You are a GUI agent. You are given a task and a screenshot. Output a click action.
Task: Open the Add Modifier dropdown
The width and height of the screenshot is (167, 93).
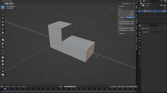(x=154, y=32)
